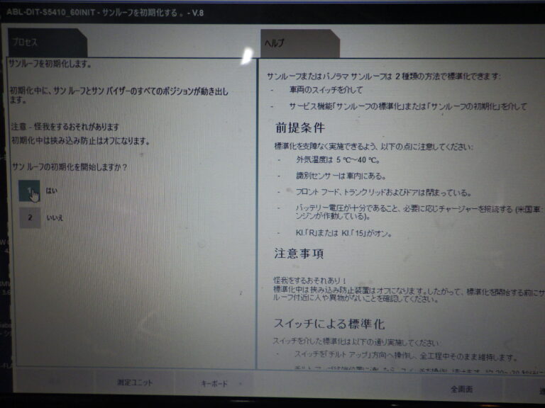Viewport: 545px width, 408px height.
Task: Click the サンルーフの初期化を開始しますか question text
Action: click(x=70, y=167)
